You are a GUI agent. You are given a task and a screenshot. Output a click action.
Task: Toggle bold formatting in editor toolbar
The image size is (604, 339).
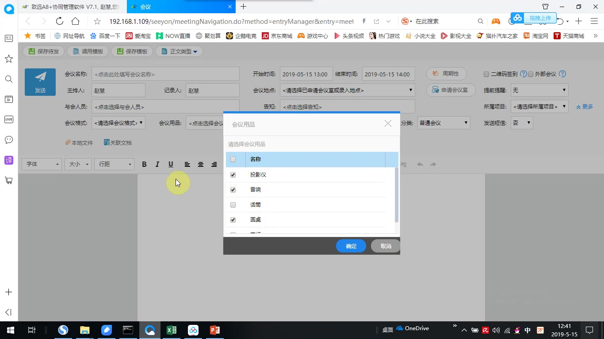(144, 164)
